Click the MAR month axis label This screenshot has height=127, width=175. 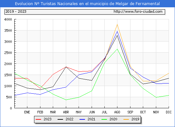tap(53, 112)
